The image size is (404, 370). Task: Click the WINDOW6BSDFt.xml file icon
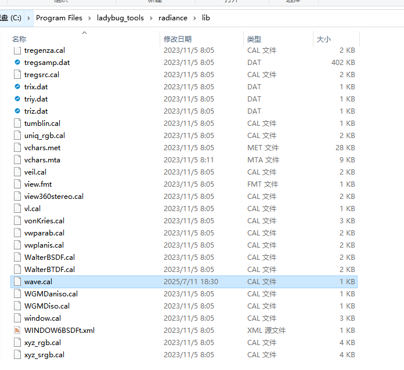[17, 331]
